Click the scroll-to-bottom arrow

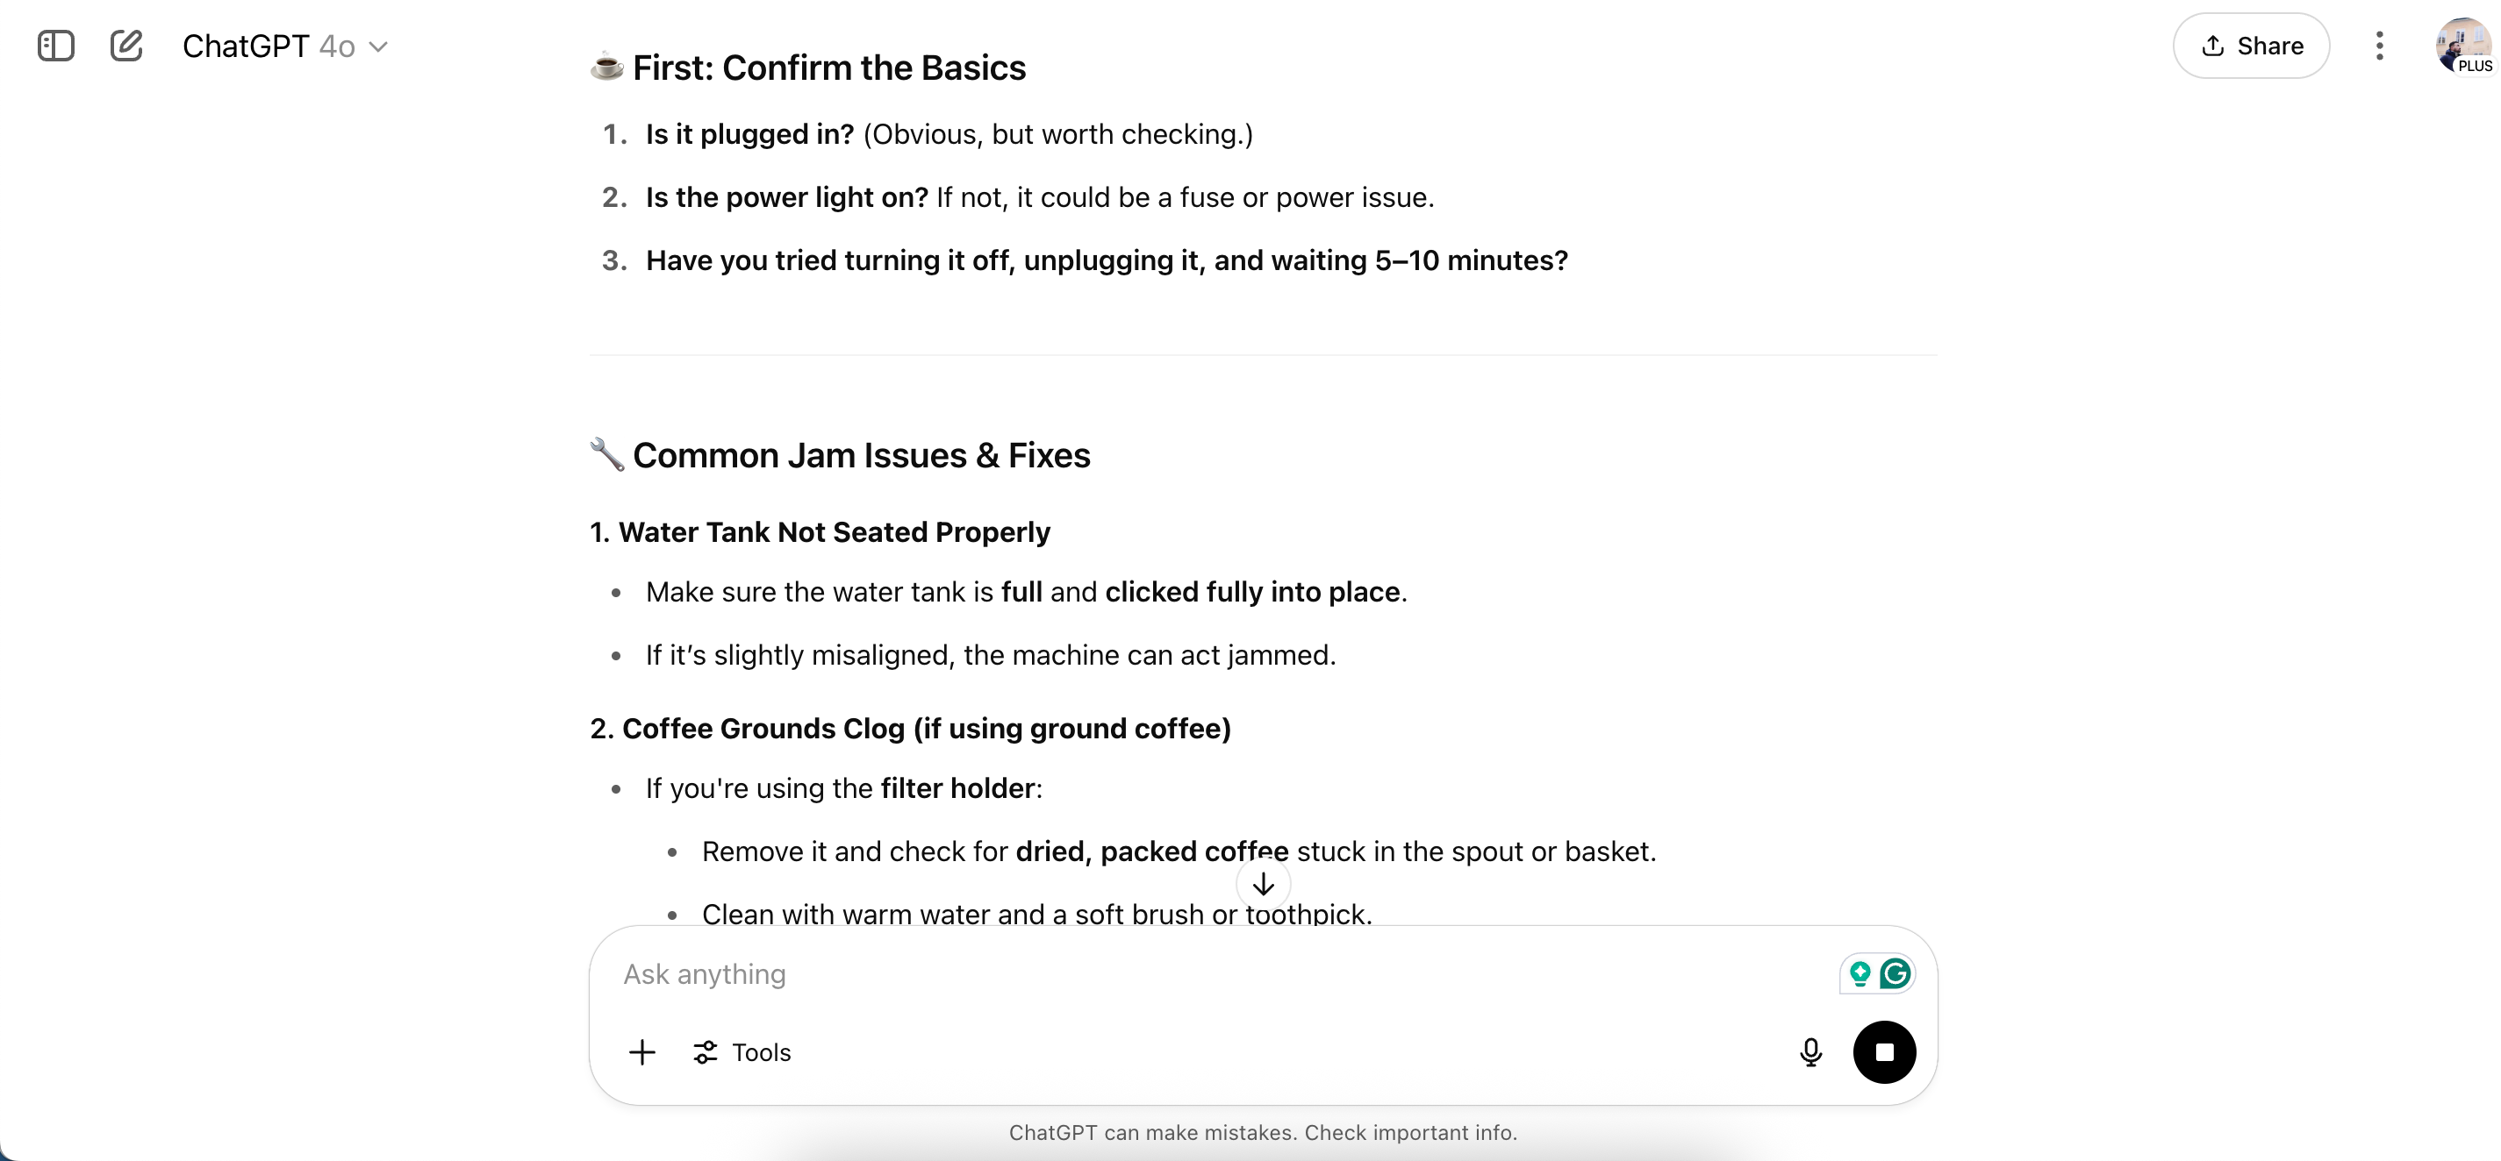point(1263,884)
